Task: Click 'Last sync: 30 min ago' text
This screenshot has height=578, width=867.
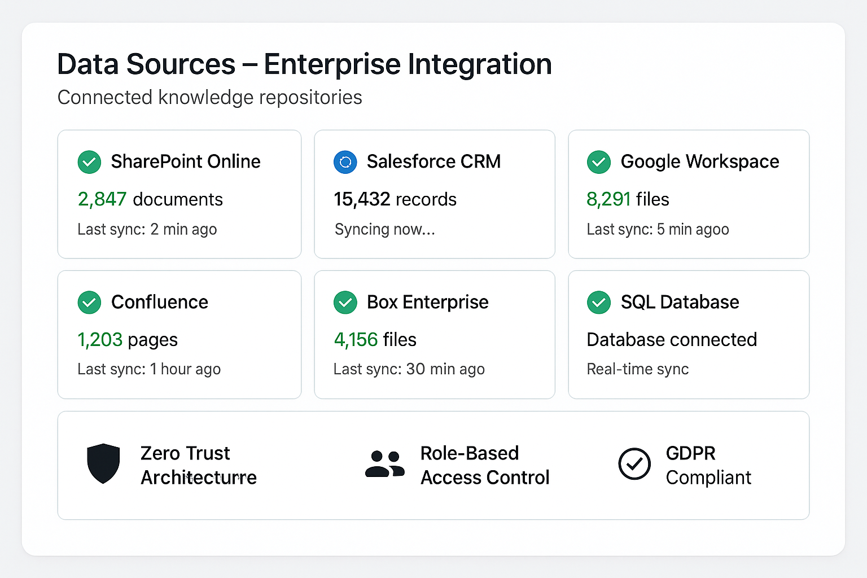Action: pos(409,370)
